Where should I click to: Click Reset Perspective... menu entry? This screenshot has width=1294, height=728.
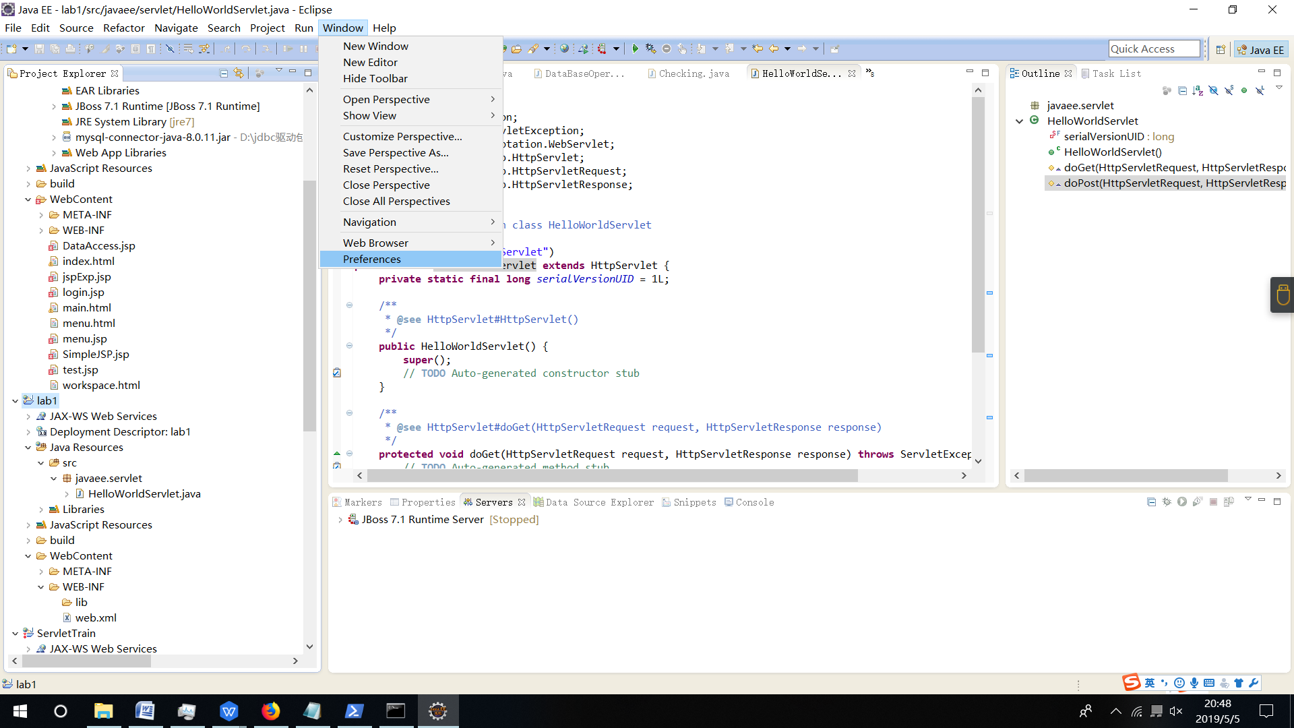pyautogui.click(x=390, y=169)
